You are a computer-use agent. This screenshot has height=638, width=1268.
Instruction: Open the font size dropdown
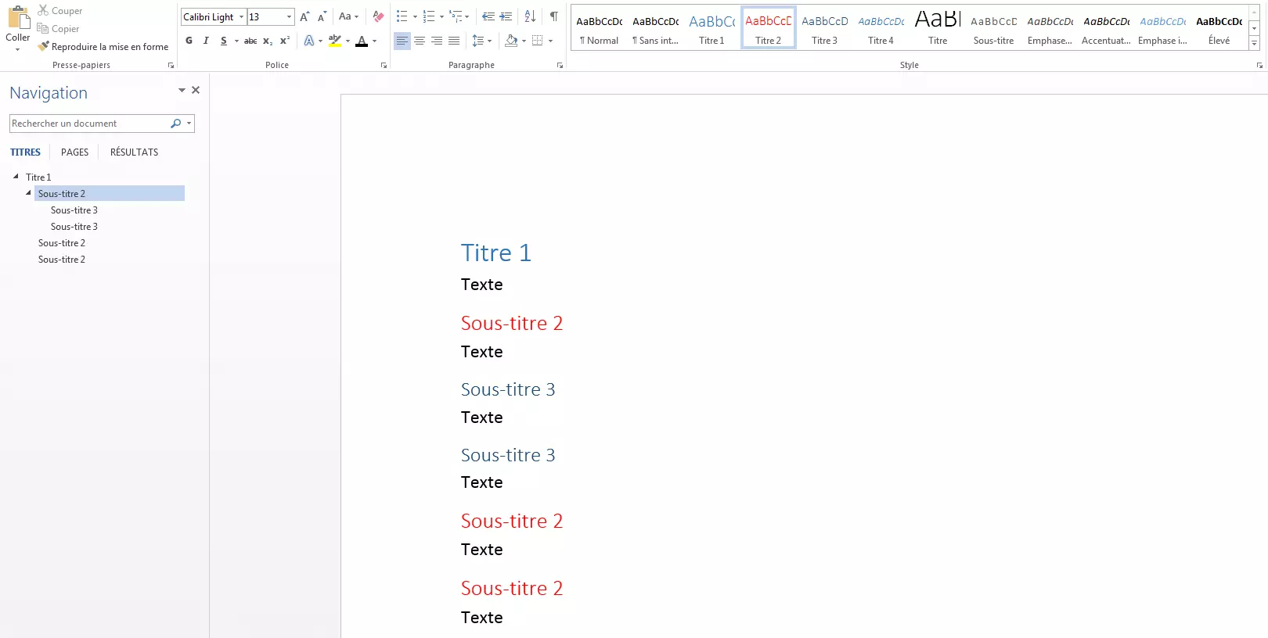click(x=289, y=17)
